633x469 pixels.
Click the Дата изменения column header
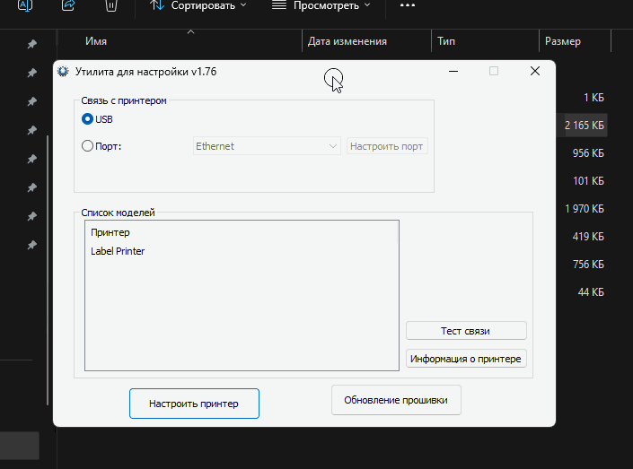tap(347, 41)
